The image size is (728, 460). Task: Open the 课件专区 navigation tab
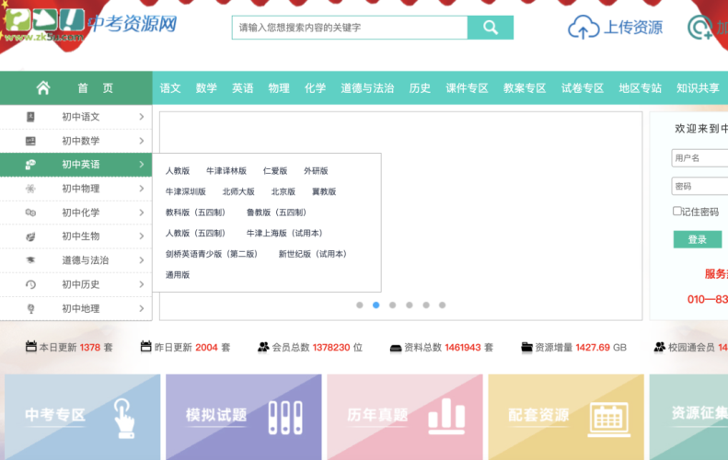pyautogui.click(x=467, y=88)
